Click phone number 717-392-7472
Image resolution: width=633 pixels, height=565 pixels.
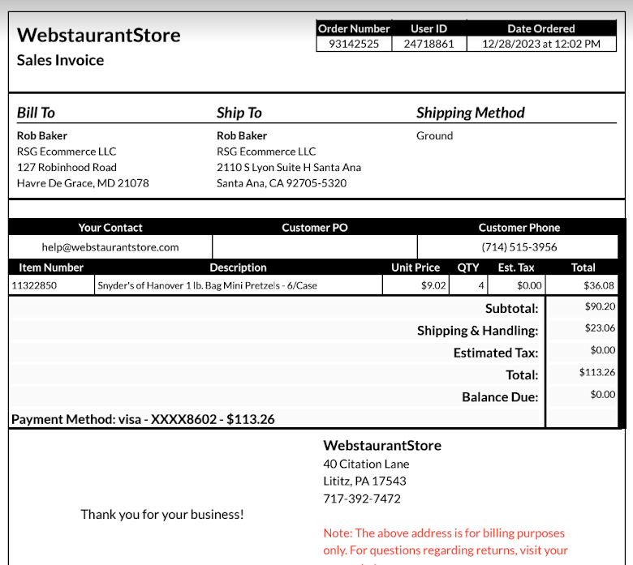click(362, 499)
